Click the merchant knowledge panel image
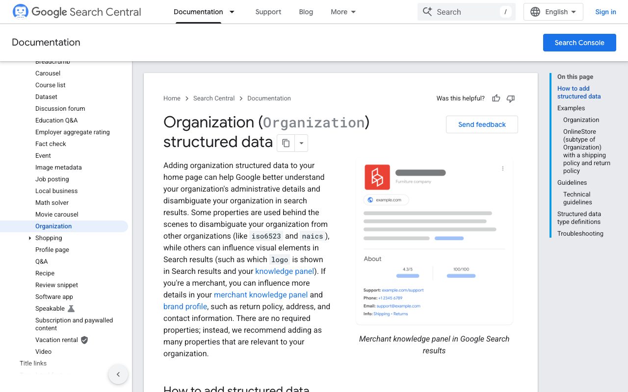This screenshot has width=628, height=392. click(434, 242)
